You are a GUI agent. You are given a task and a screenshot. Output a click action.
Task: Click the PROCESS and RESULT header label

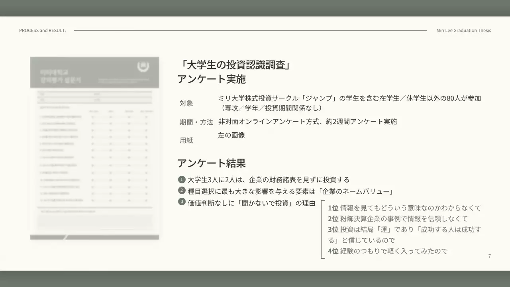click(43, 30)
